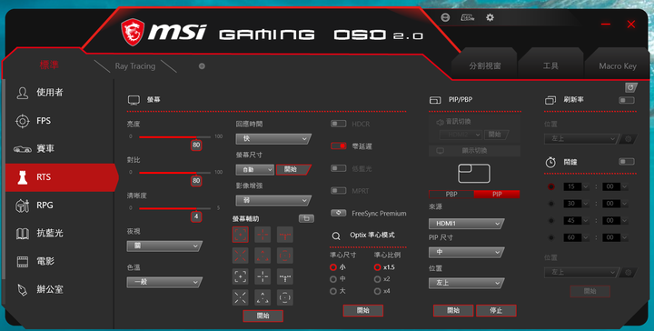654x331 pixels.
Task: Turn off the 零延遲 switch
Action: tap(338, 146)
